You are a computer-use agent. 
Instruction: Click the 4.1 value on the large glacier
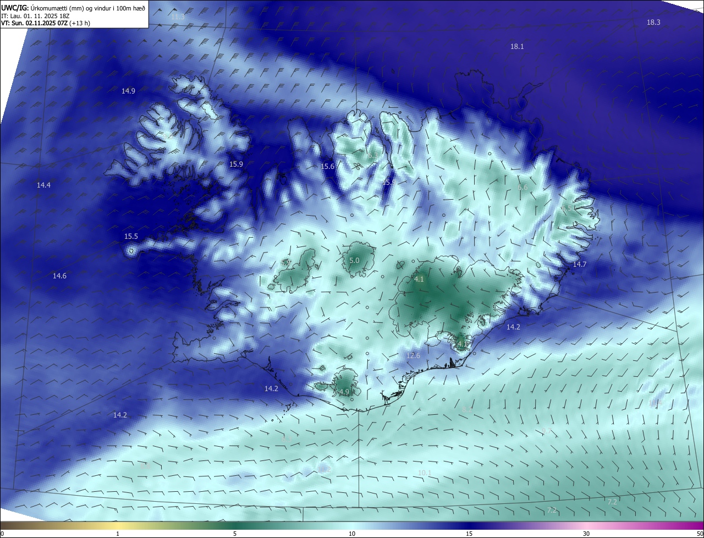point(419,279)
